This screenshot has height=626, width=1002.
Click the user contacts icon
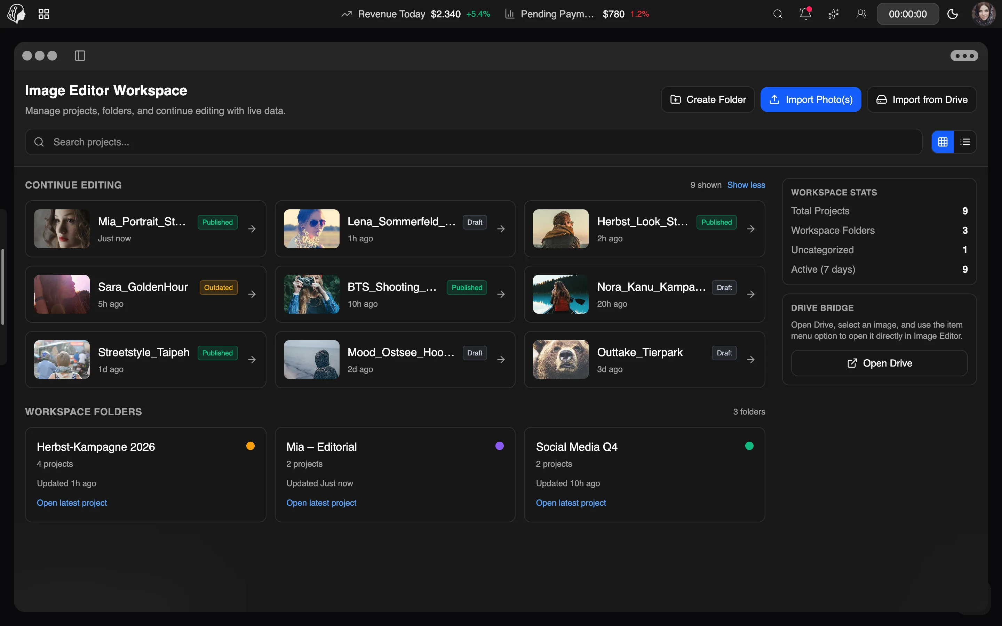pos(861,14)
